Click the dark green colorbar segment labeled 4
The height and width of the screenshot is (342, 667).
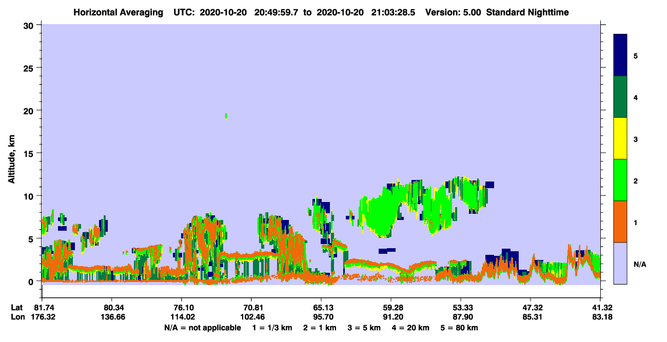coord(620,97)
